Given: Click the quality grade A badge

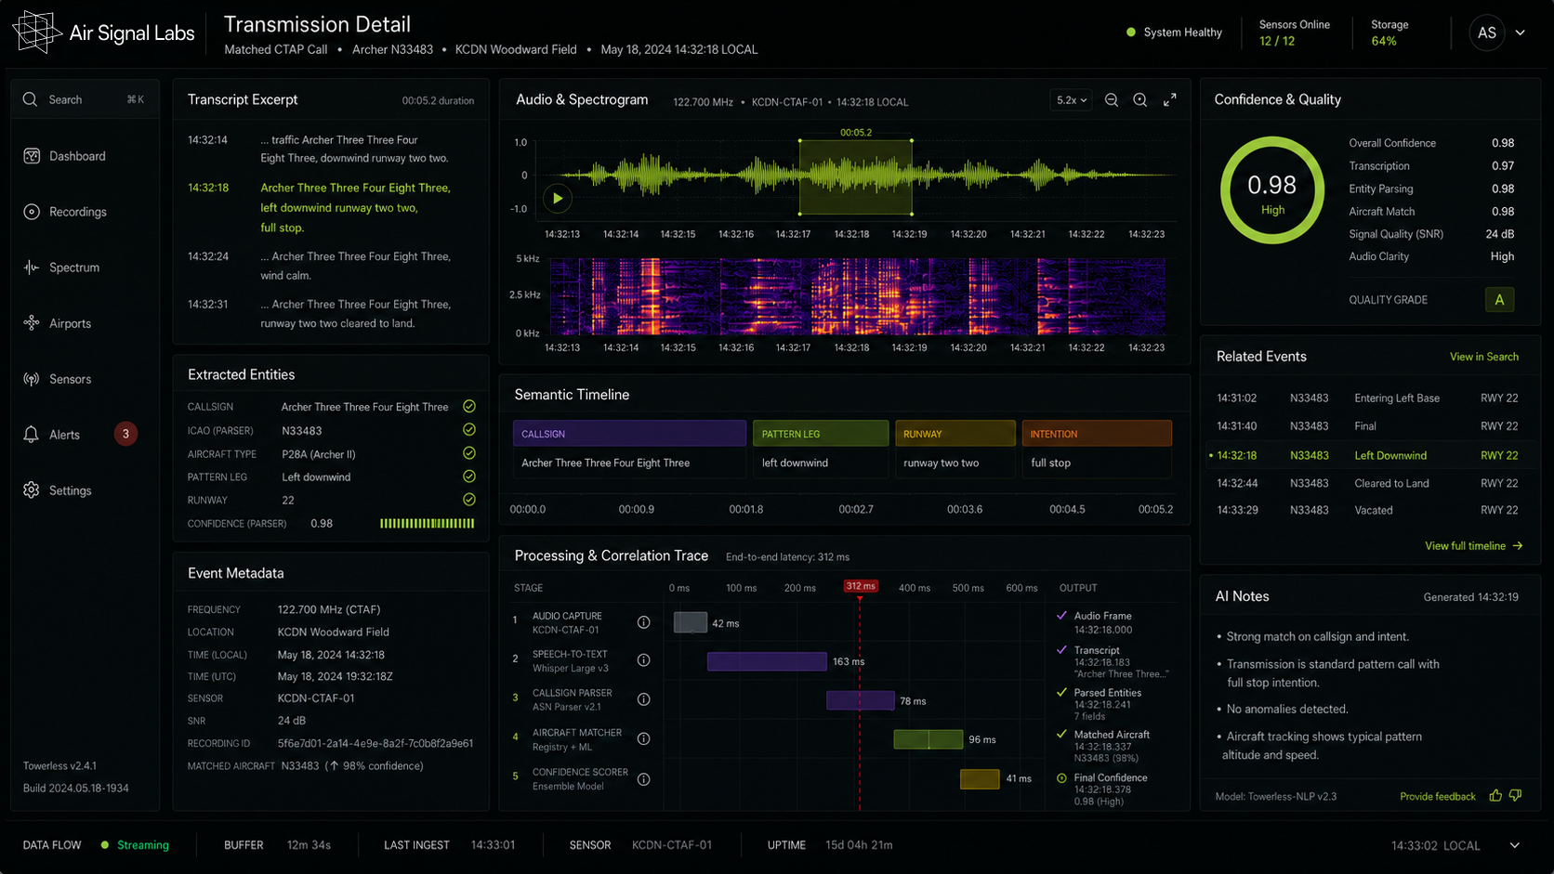Looking at the screenshot, I should pos(1499,299).
